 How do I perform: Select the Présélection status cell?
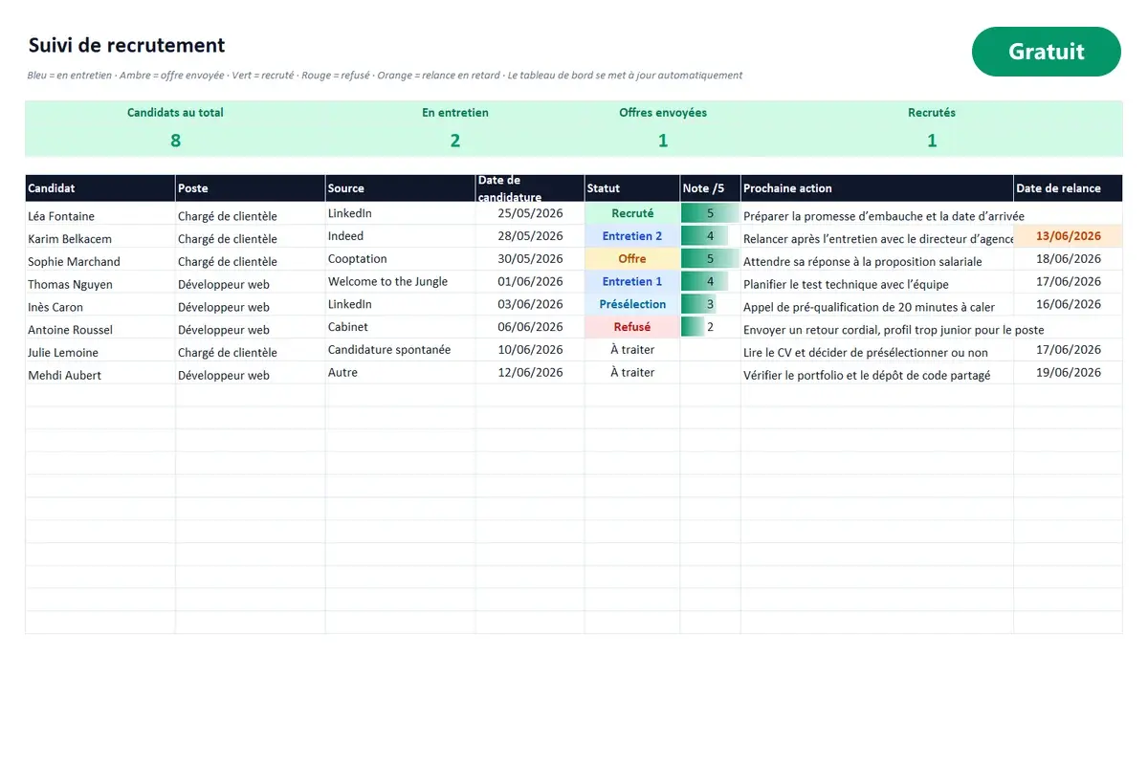tap(632, 304)
